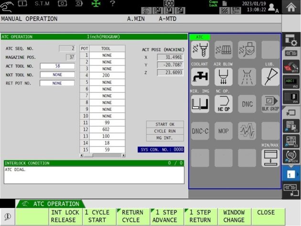301x226 pixels.
Task: Click the MIN/MAX window size icon
Action: pos(270,158)
